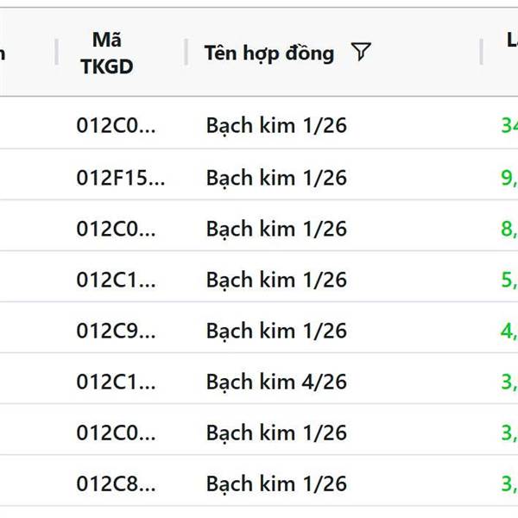Image resolution: width=518 pixels, height=518 pixels.
Task: Click the divider left of Mã TKGD header
Action: 56,53
